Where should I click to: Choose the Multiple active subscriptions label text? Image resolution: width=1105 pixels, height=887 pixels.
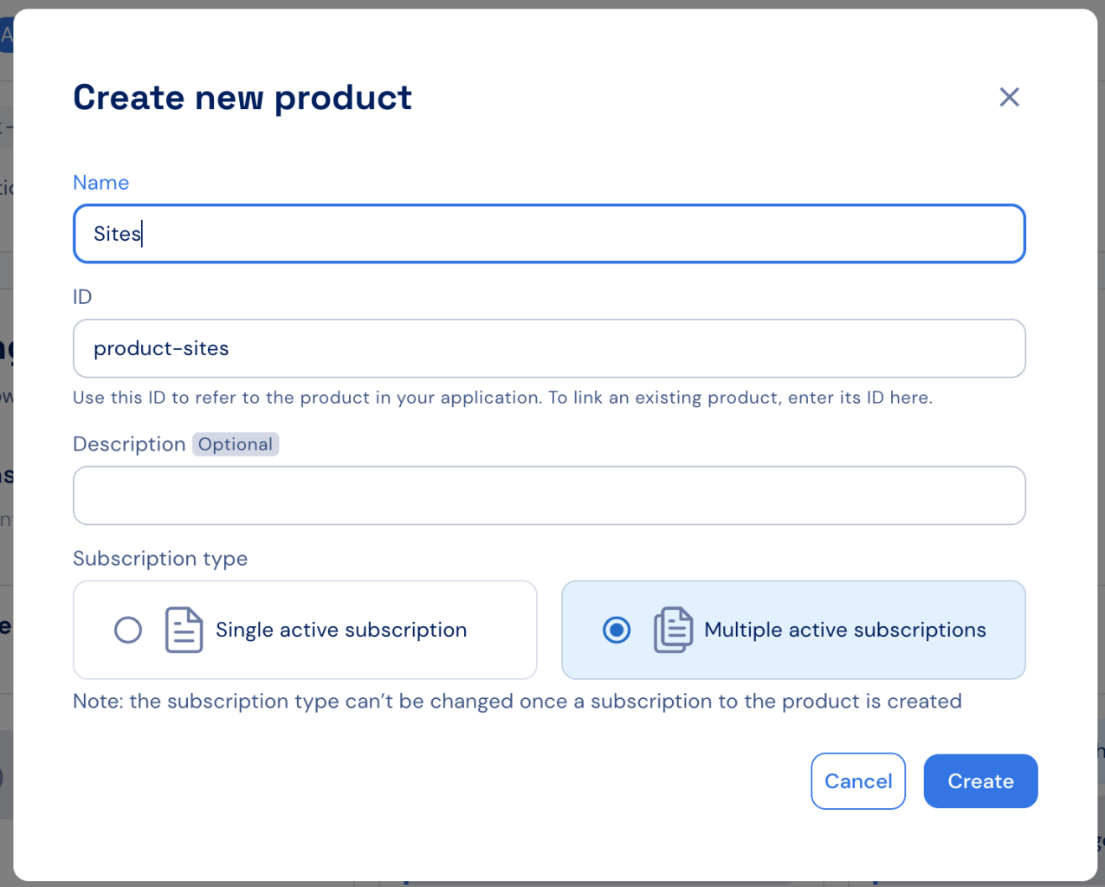(845, 630)
